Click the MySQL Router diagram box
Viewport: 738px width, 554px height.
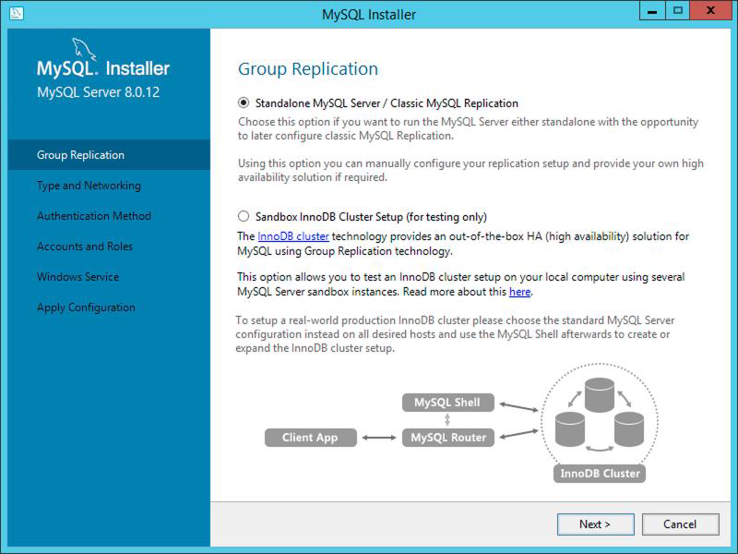(x=447, y=437)
